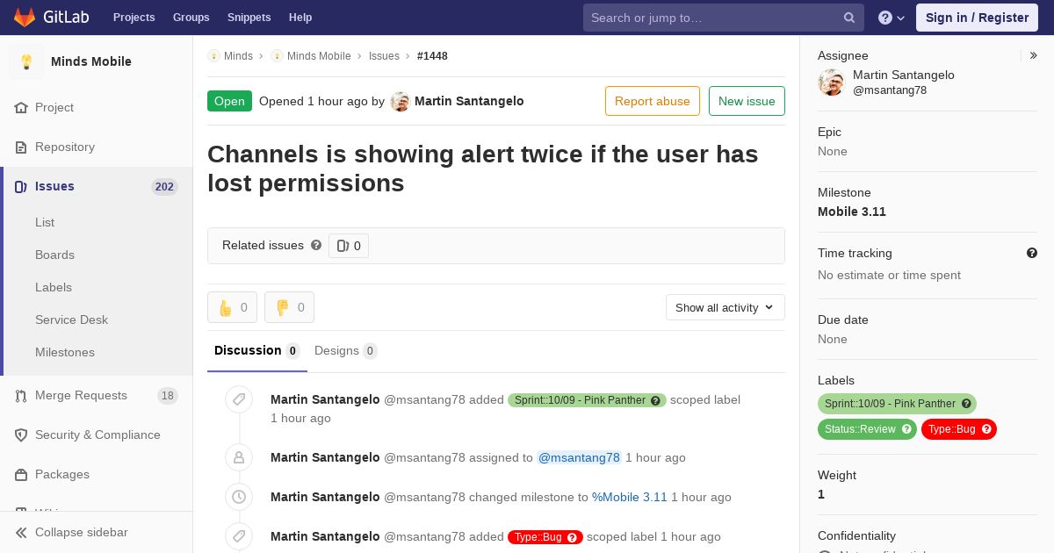
Task: Click the help icon on the Status::Review label
Action: click(906, 429)
